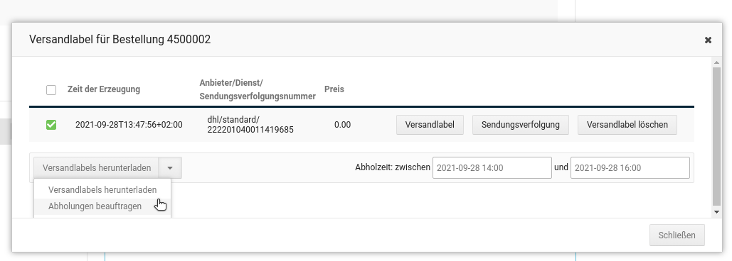Click the "Preis" column header

point(334,89)
